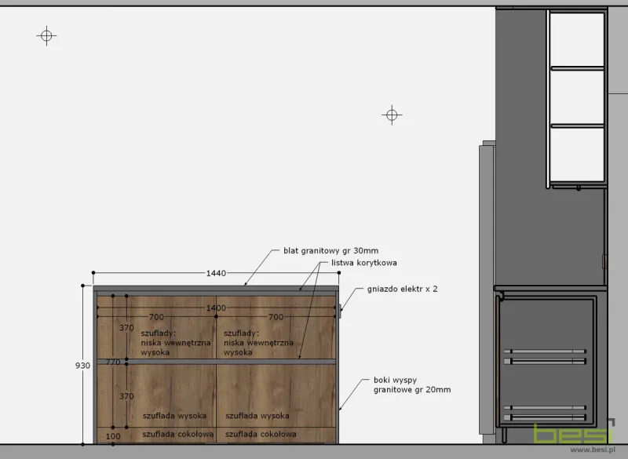Screen dimensions: 628x459
Task: Click the left "szuflada cokołowa" label
Action: coord(178,434)
